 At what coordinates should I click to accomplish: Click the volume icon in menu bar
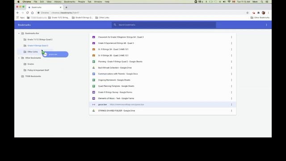[x=224, y=2]
